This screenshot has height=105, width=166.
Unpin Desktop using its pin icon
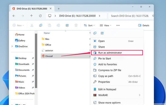[33, 58]
